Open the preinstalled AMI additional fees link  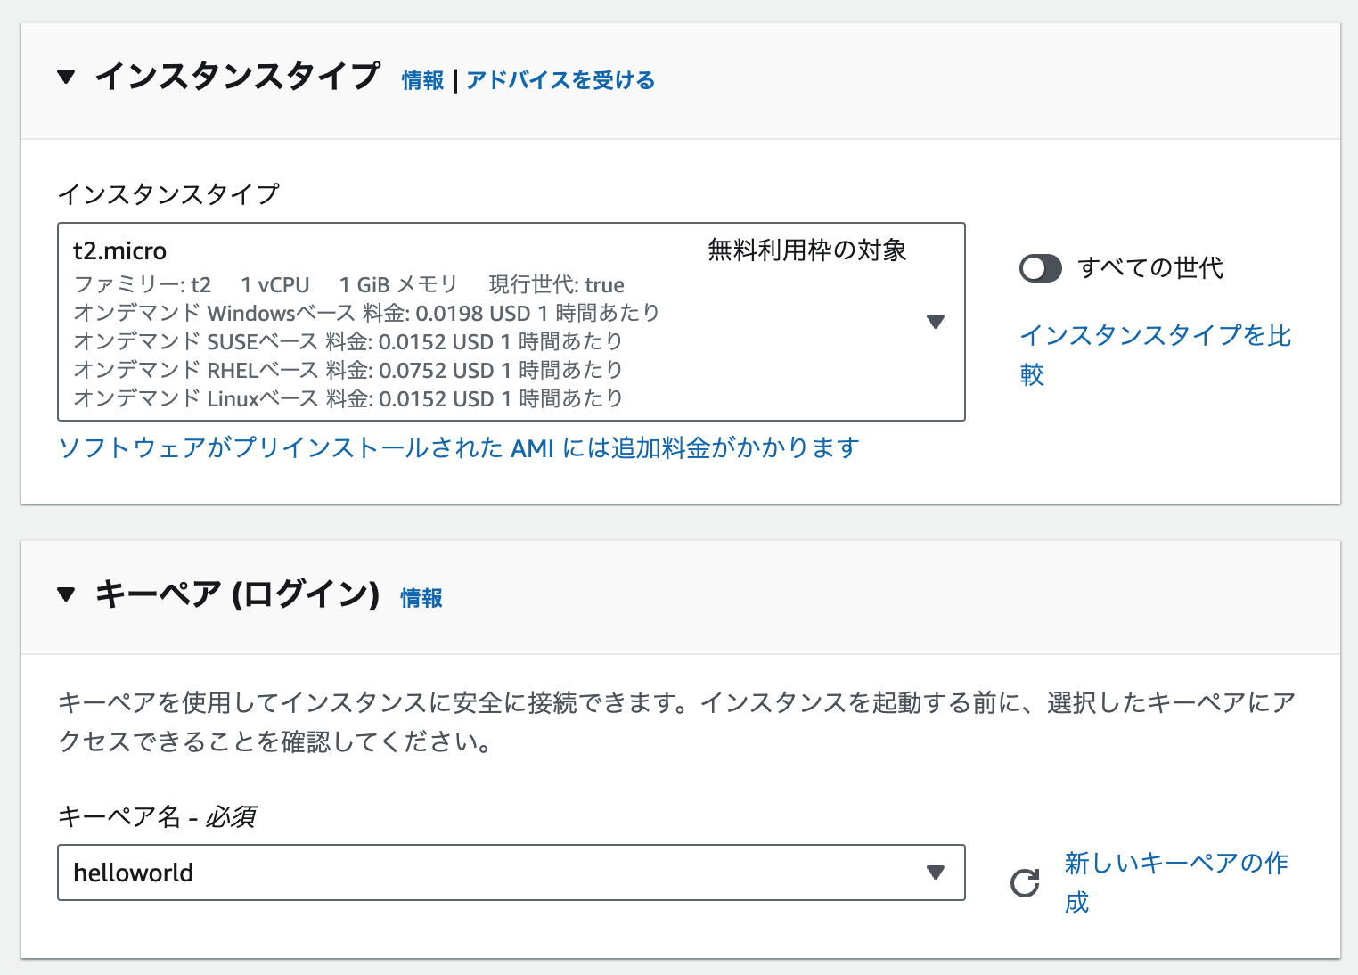click(457, 447)
